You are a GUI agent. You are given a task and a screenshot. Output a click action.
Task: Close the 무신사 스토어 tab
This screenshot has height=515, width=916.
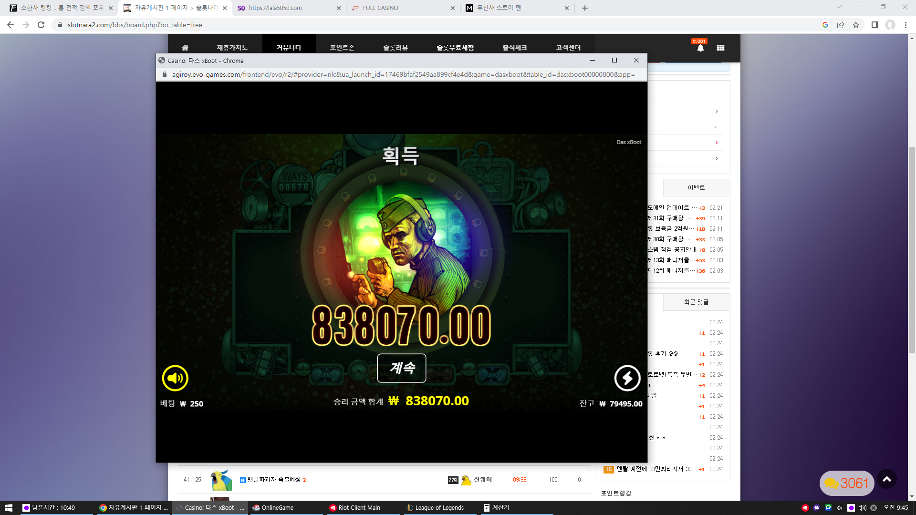click(x=567, y=8)
